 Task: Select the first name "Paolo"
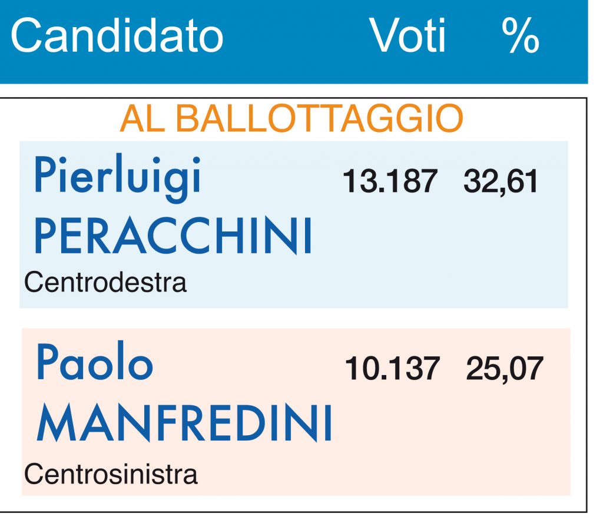(94, 363)
